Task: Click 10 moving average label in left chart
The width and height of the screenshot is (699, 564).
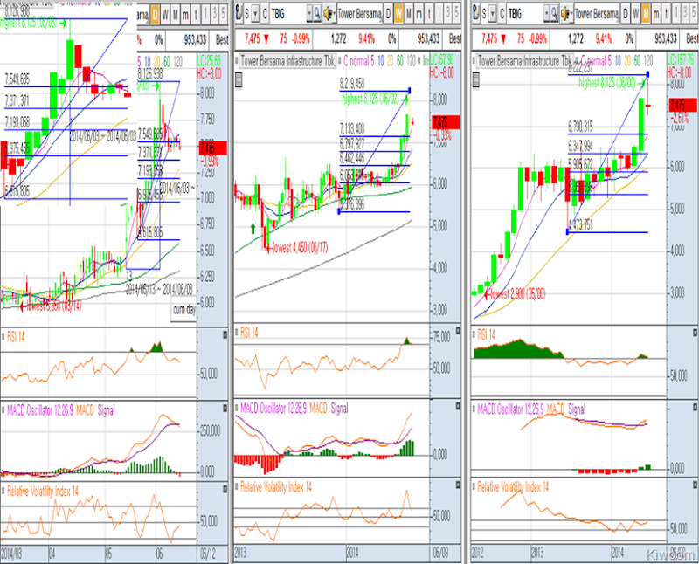Action: [148, 61]
